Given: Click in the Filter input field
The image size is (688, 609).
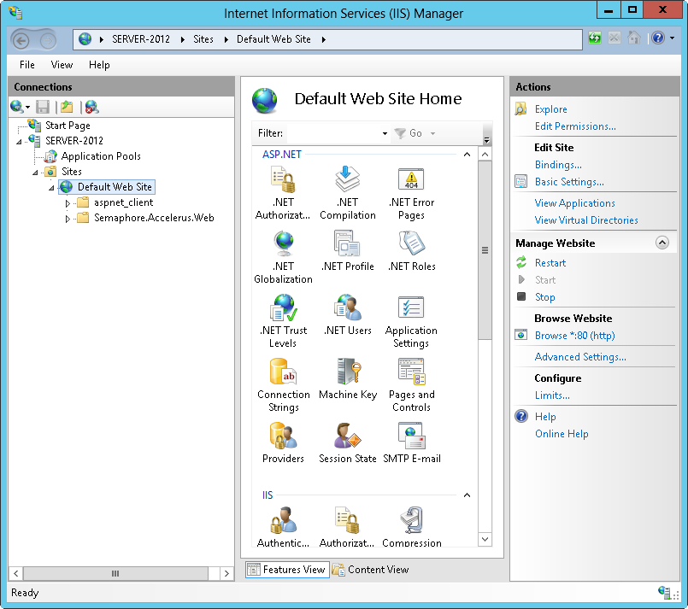Looking at the screenshot, I should (333, 133).
